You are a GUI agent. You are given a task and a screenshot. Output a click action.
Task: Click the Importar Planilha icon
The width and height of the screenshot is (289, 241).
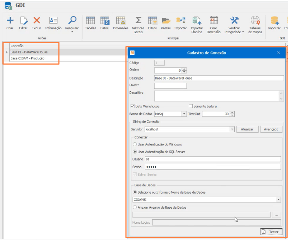click(197, 20)
